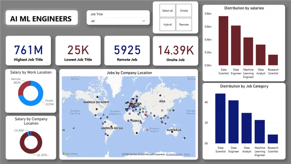The height and width of the screenshot is (164, 291).
Task: Click the Job Title dropdown chevron
Action: pyautogui.click(x=144, y=21)
